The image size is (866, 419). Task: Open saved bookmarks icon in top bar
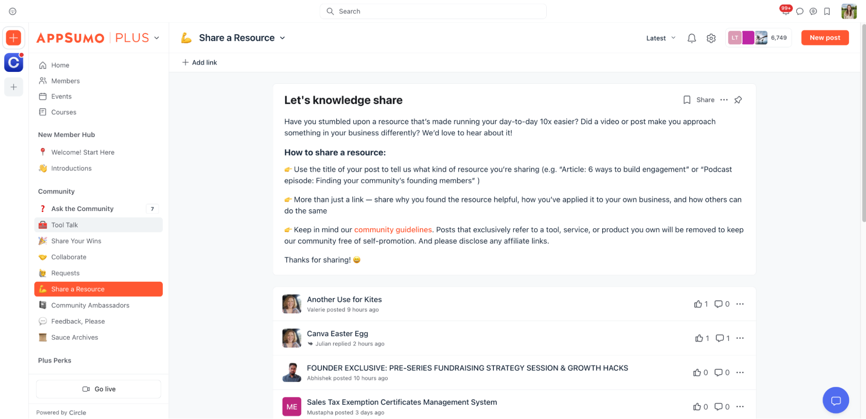[827, 12]
